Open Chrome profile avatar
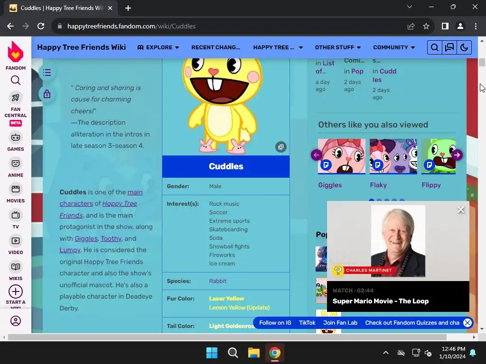This screenshot has height=364, width=486. [x=460, y=27]
